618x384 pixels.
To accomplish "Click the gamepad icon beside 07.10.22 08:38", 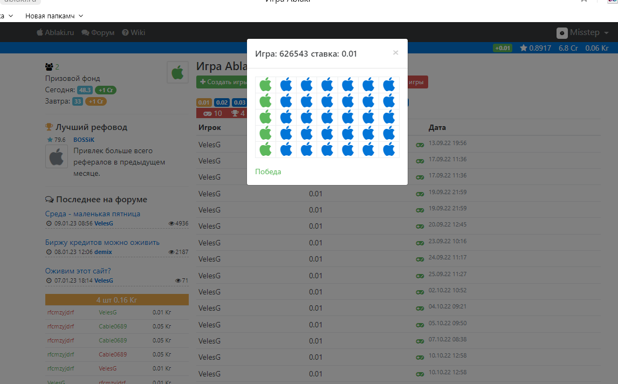I will click(420, 341).
